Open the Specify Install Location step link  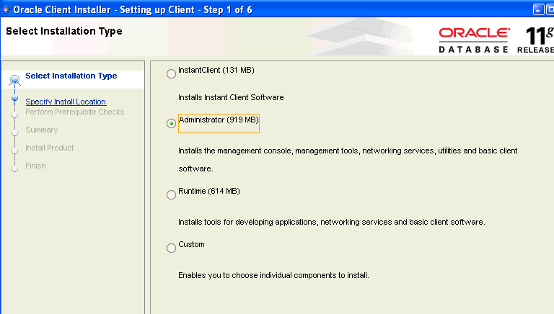coord(66,102)
